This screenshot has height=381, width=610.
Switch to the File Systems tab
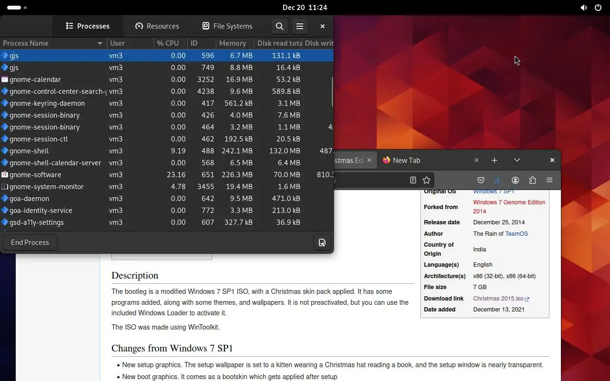227,26
